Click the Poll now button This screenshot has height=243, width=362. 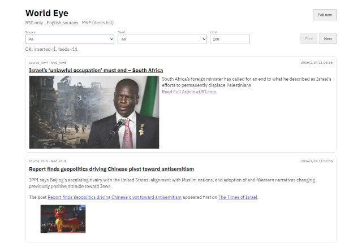(x=324, y=15)
